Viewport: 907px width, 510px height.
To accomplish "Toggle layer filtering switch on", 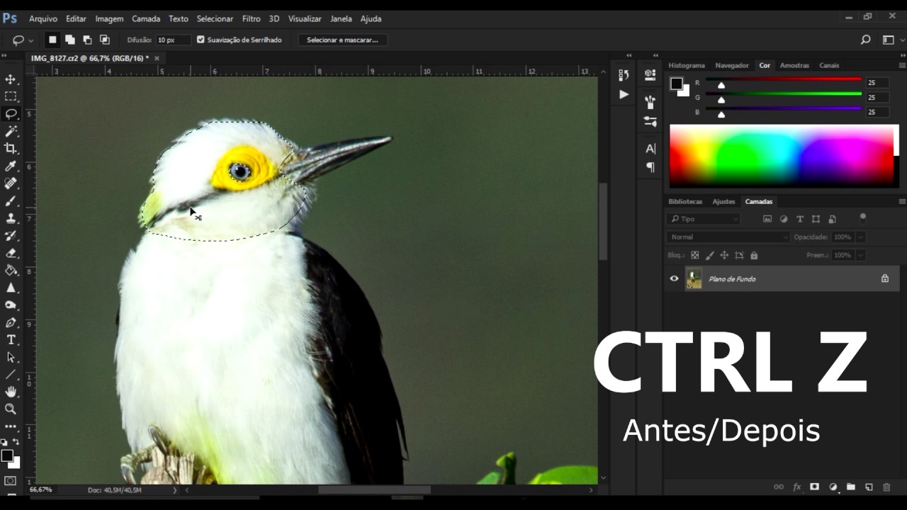I will pyautogui.click(x=862, y=217).
